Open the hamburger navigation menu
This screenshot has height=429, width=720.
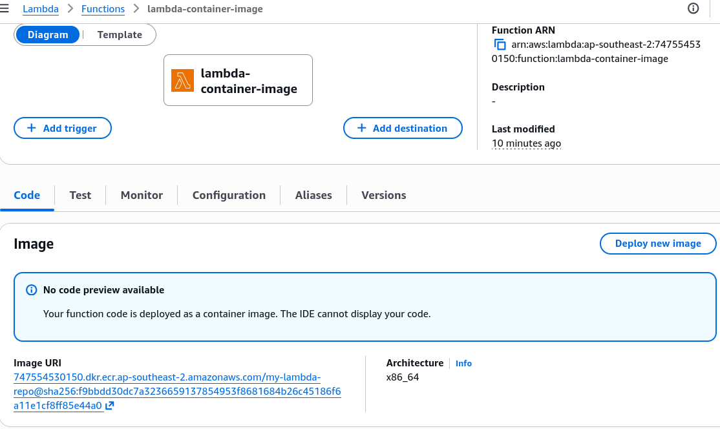[5, 8]
